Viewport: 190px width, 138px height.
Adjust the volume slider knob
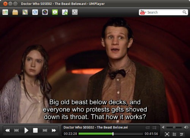174,127
